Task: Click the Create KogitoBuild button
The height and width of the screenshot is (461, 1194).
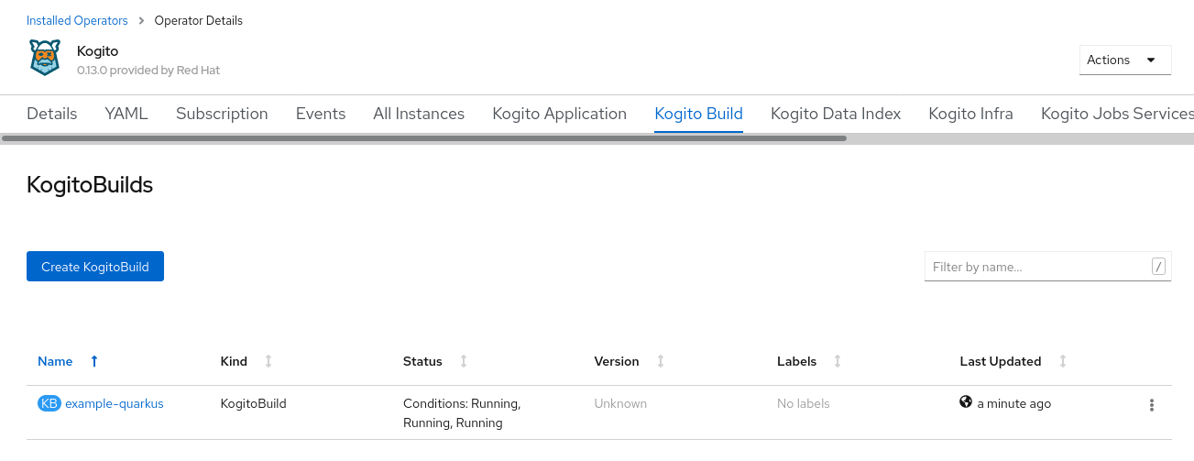Action: click(x=95, y=267)
